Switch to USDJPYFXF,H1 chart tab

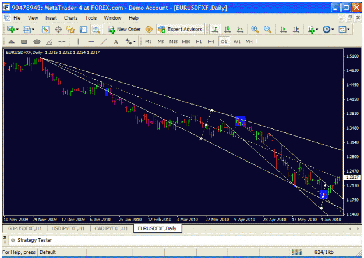[x=68, y=228]
